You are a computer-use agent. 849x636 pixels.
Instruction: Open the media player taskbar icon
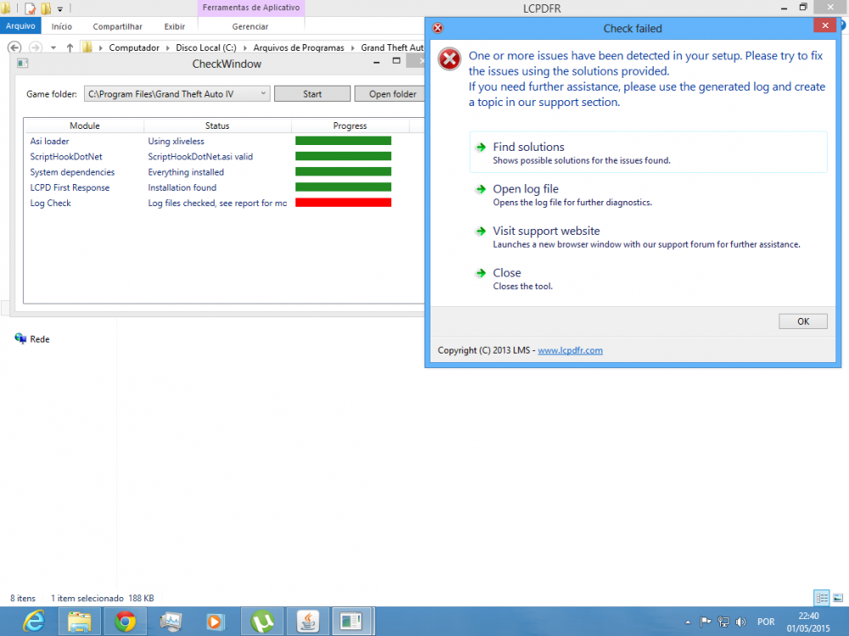tap(216, 622)
